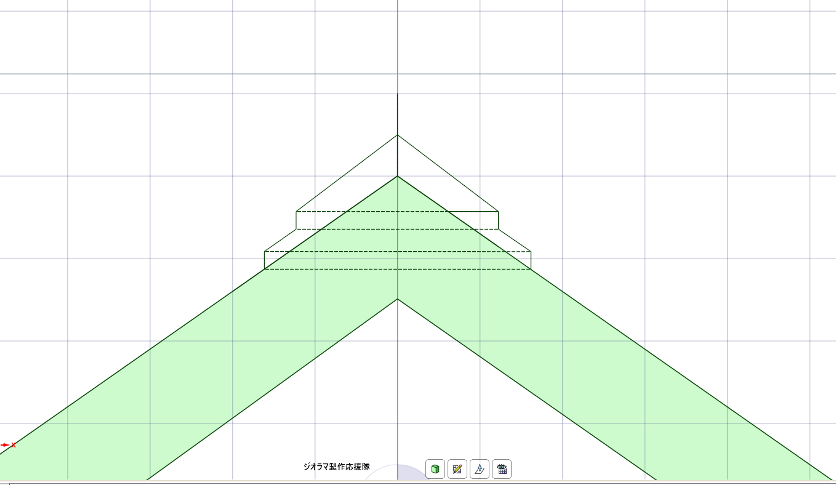Click the upper step's right corner point

pos(498,211)
